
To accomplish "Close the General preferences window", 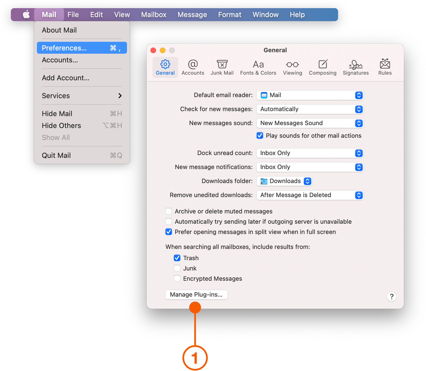I will pos(153,50).
